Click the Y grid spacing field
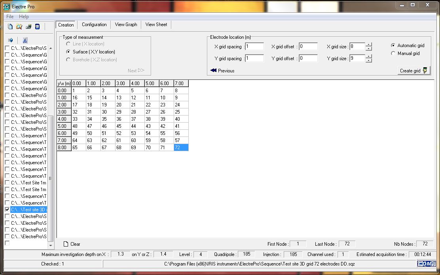The height and width of the screenshot is (275, 440). click(x=254, y=59)
